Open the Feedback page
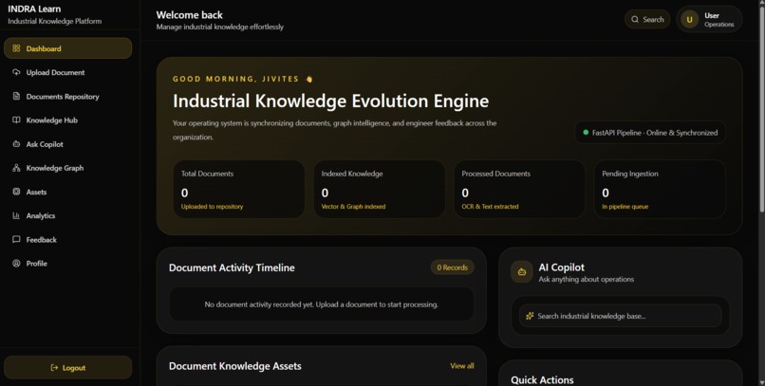The width and height of the screenshot is (765, 386). pos(67,239)
